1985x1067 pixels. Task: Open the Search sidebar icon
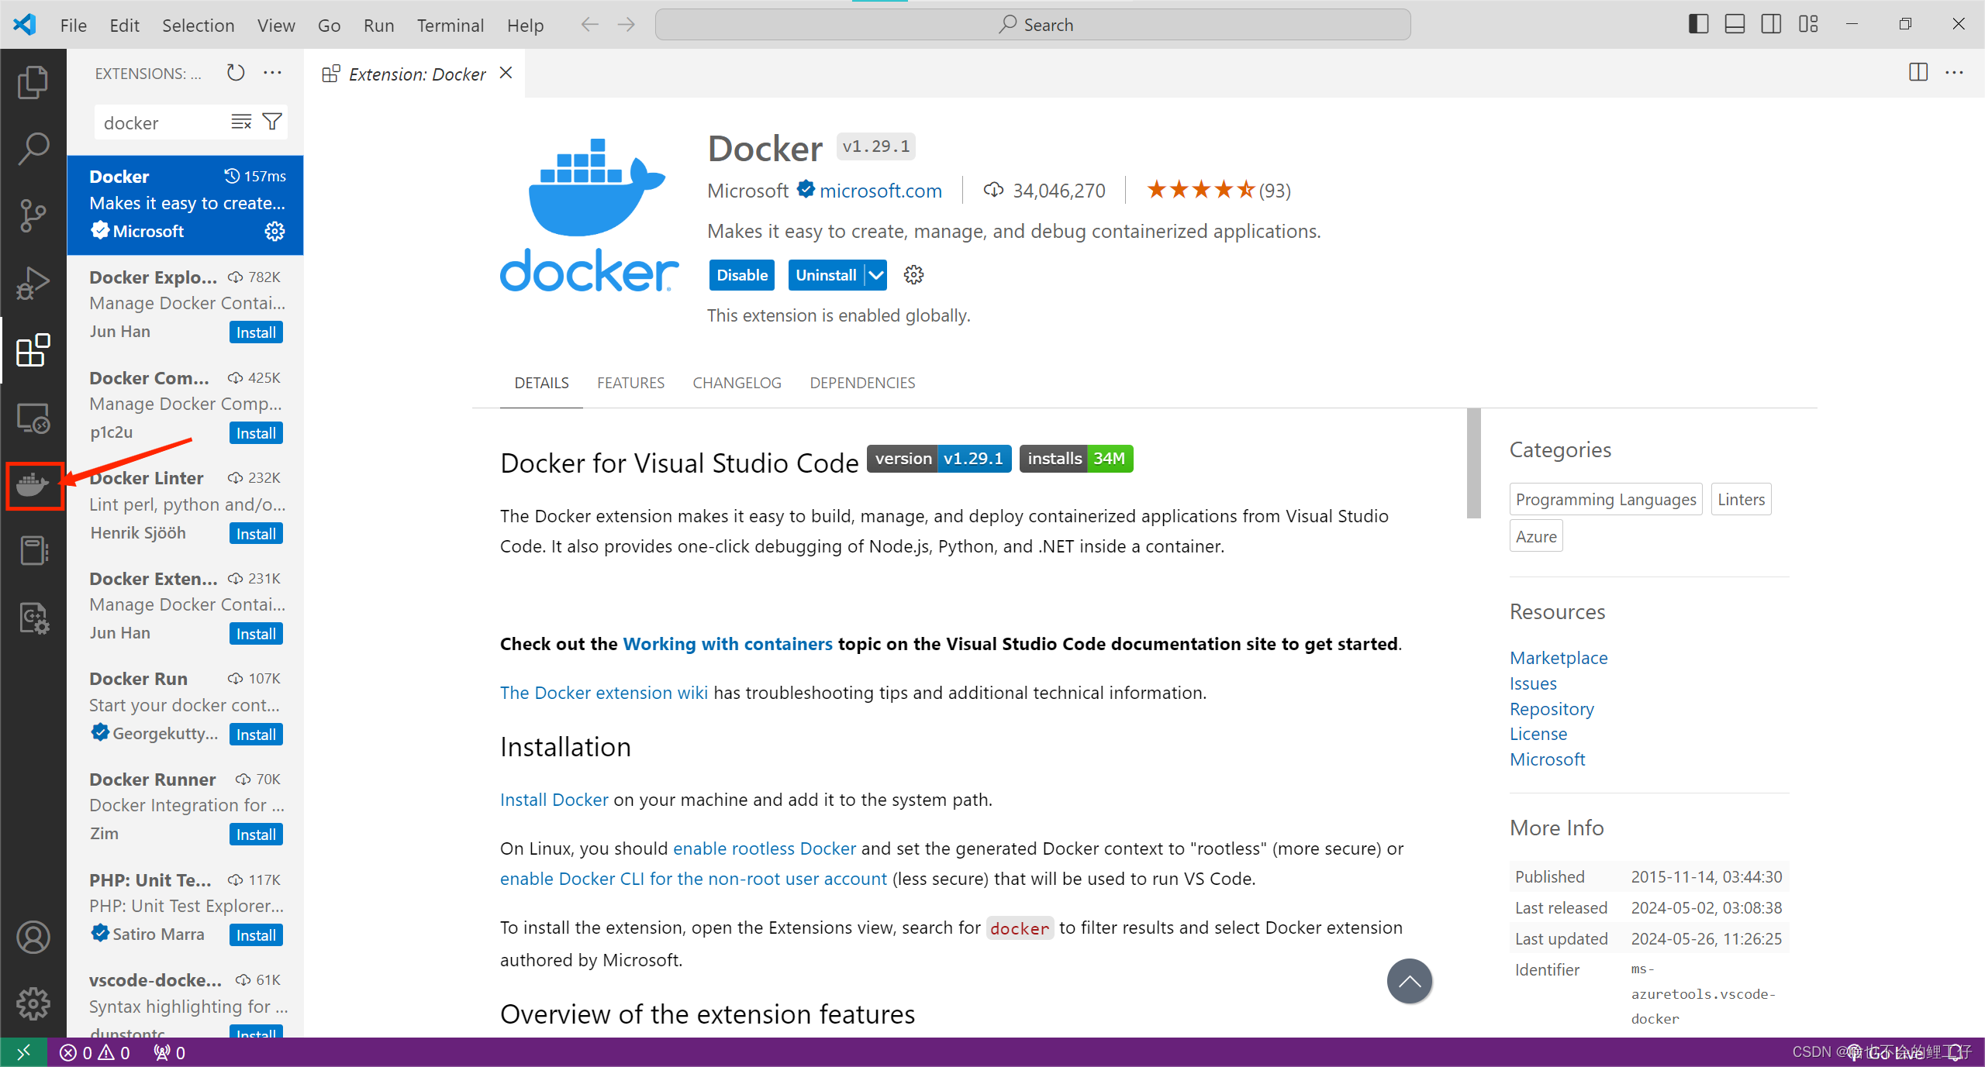click(34, 147)
